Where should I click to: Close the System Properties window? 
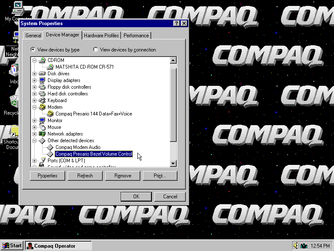pyautogui.click(x=184, y=23)
